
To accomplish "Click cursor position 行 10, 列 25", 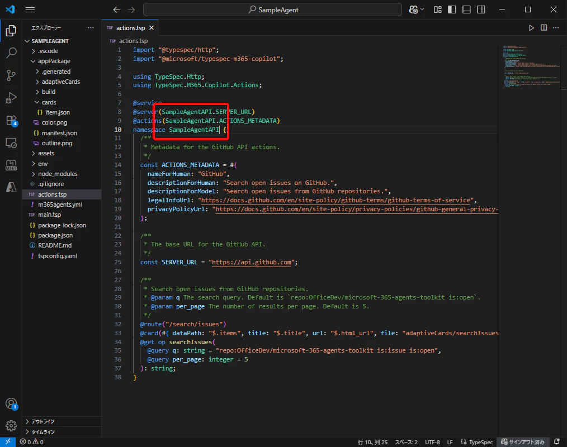I will (372, 442).
